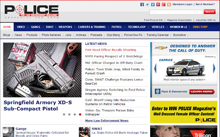Expand the ad Disclosure dropdown

click(x=210, y=57)
